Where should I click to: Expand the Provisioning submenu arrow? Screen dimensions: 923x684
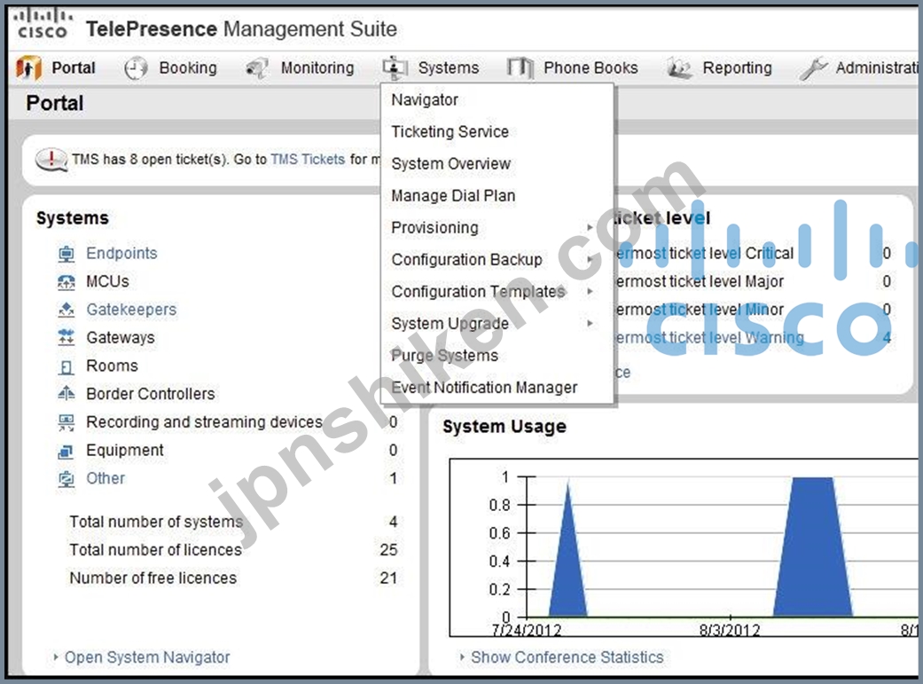pos(590,227)
